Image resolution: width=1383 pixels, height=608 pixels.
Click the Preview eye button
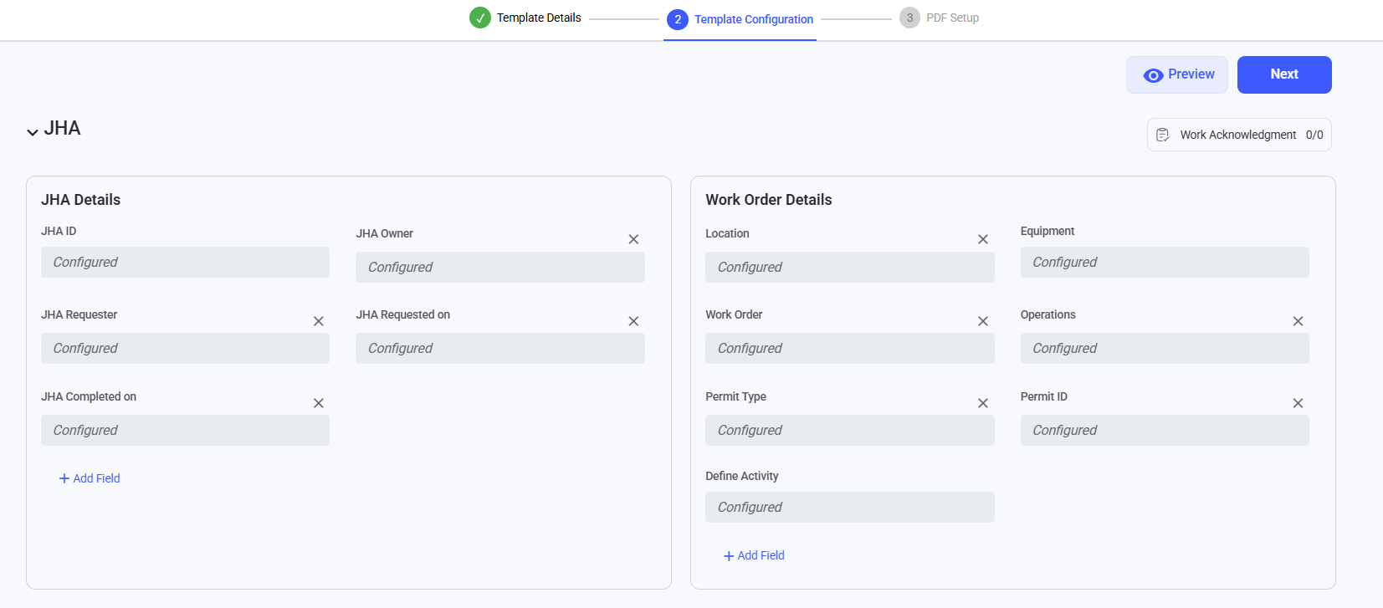(x=1177, y=74)
